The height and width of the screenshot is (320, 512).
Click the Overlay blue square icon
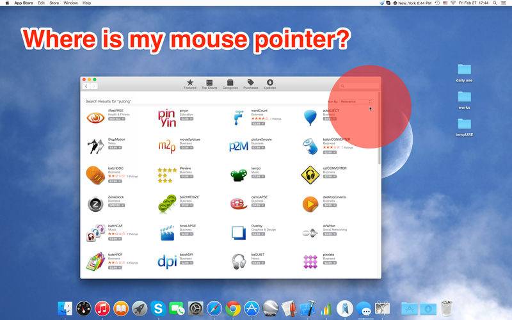point(239,233)
